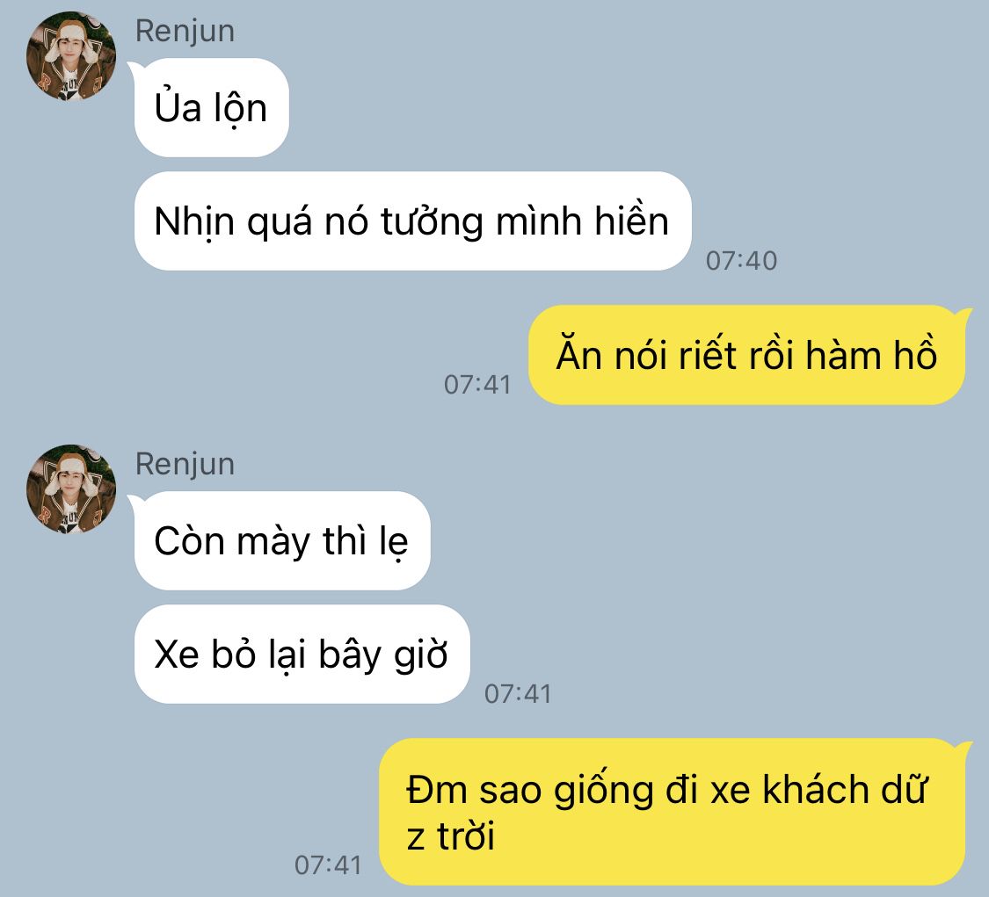Image resolution: width=989 pixels, height=897 pixels.
Task: Tap Renjun's profile photo beside "Còn mày thì lẹ"
Action: [x=71, y=489]
